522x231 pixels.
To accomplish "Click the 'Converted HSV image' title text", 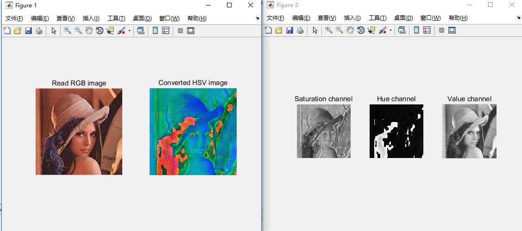I will [193, 83].
